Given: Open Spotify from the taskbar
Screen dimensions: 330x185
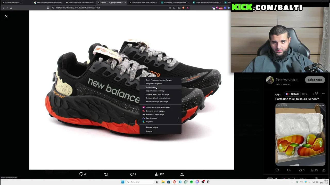Looking at the screenshot, I should (x=191, y=182).
